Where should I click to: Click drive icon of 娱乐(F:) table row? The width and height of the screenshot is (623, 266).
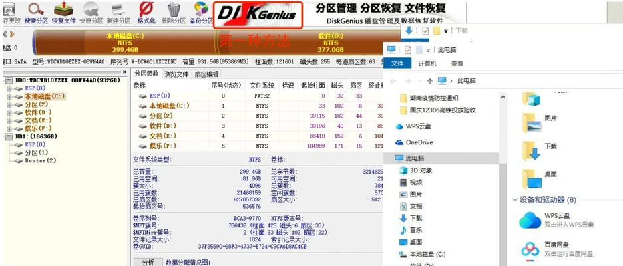tap(143, 146)
